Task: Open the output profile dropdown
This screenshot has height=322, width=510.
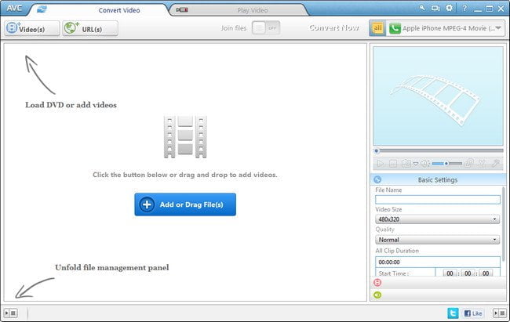Action: [x=445, y=28]
